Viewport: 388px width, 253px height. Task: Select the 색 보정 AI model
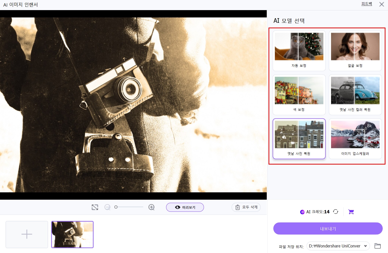click(299, 95)
